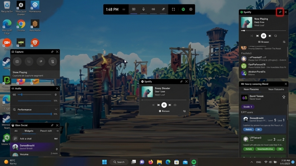Select the Pescit nolt tab in Xbox Social

coord(46,131)
